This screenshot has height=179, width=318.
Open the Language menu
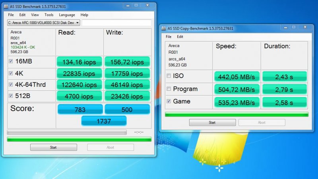(67, 15)
